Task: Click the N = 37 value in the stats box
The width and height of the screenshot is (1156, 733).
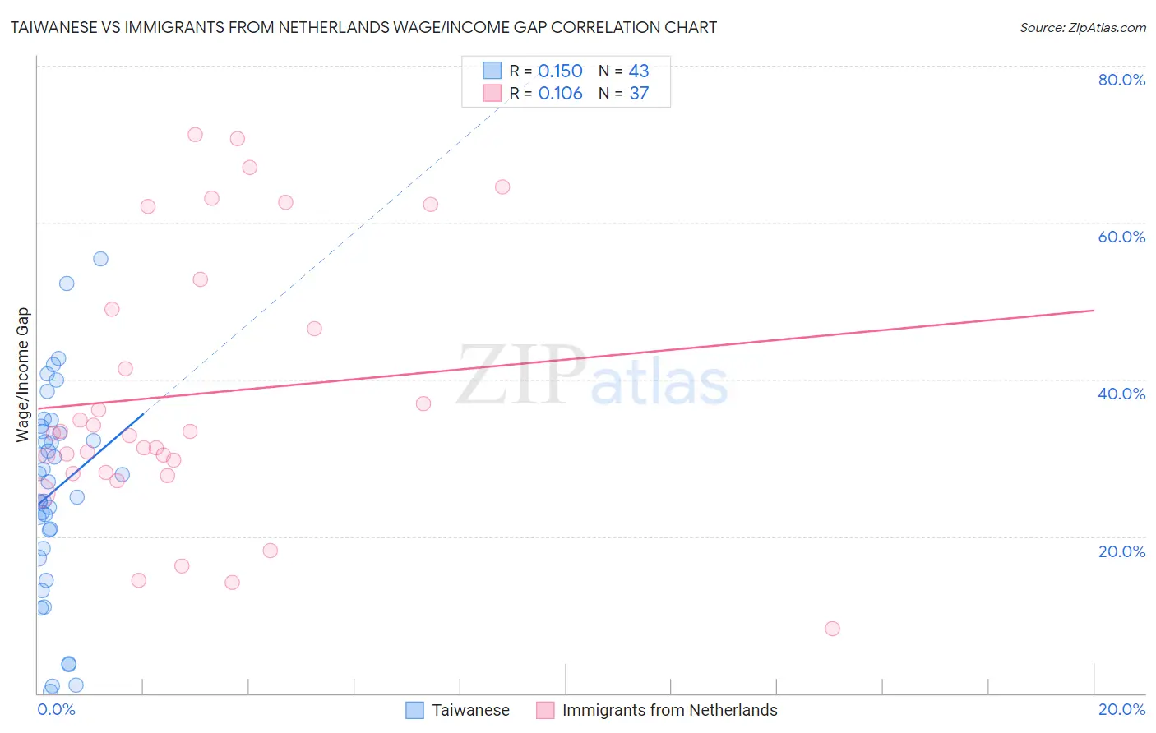Action: pos(624,93)
